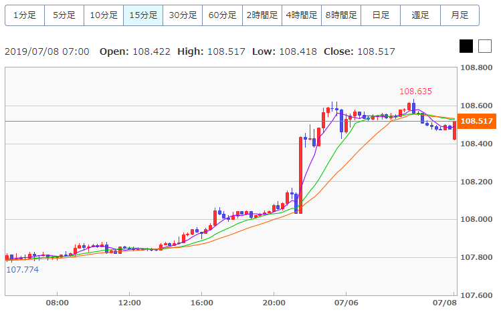
Task: Select the 5分足 chart interval
Action: point(64,15)
